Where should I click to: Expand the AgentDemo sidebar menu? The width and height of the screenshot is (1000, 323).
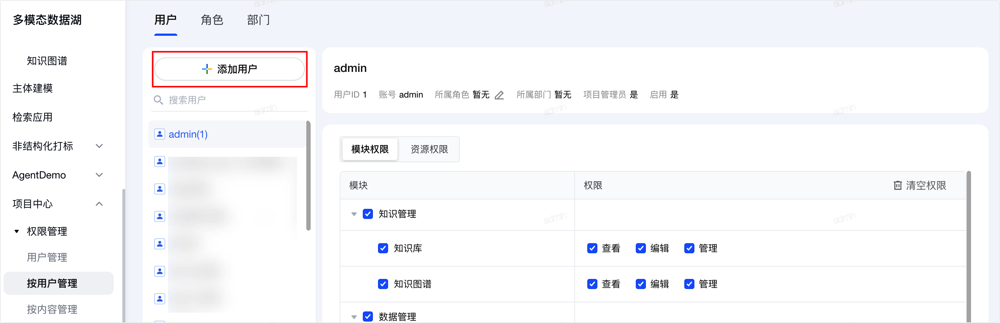click(99, 175)
